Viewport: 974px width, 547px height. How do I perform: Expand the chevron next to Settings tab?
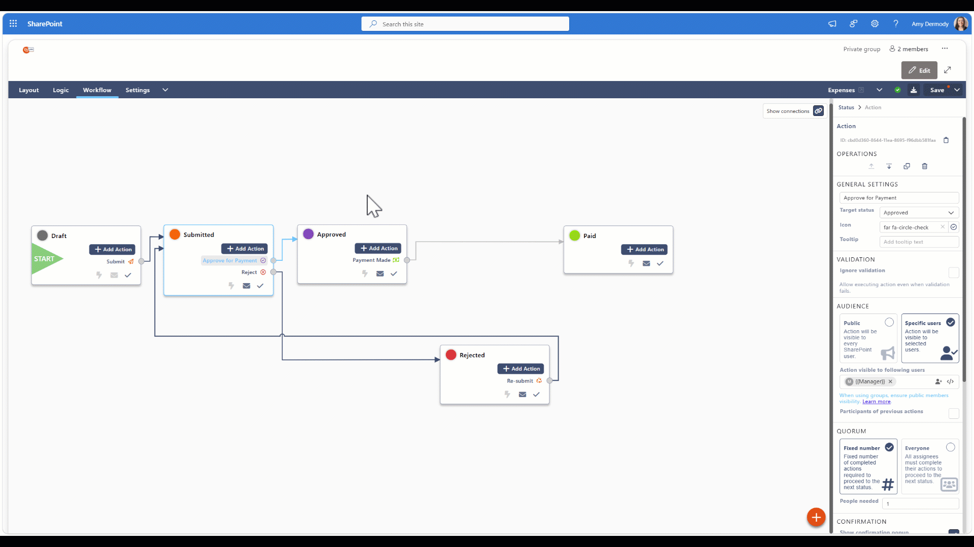coord(165,90)
